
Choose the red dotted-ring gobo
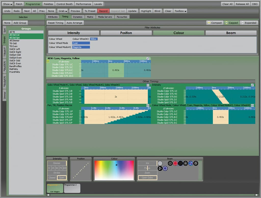click(x=175, y=163)
